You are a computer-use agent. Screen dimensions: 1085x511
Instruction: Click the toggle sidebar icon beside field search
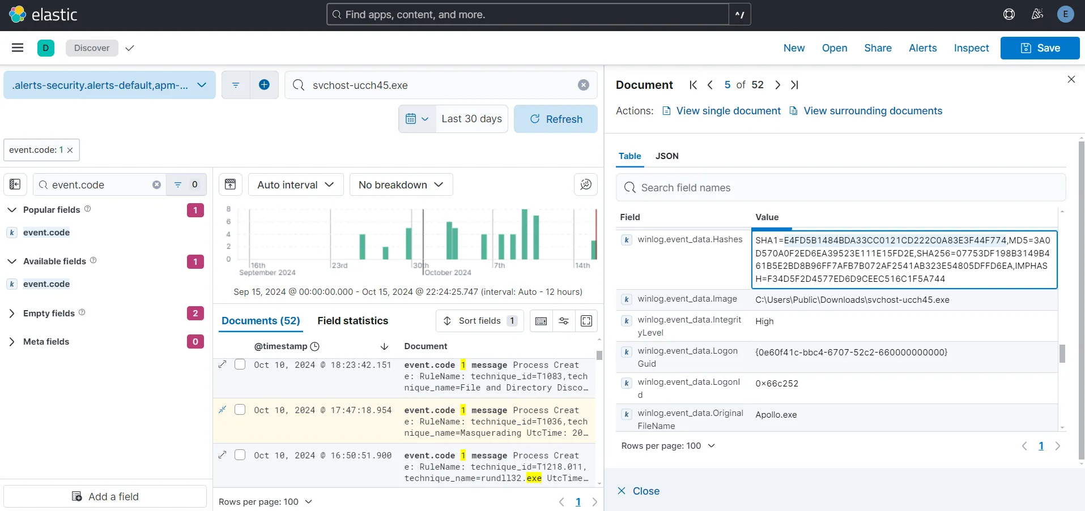click(15, 184)
